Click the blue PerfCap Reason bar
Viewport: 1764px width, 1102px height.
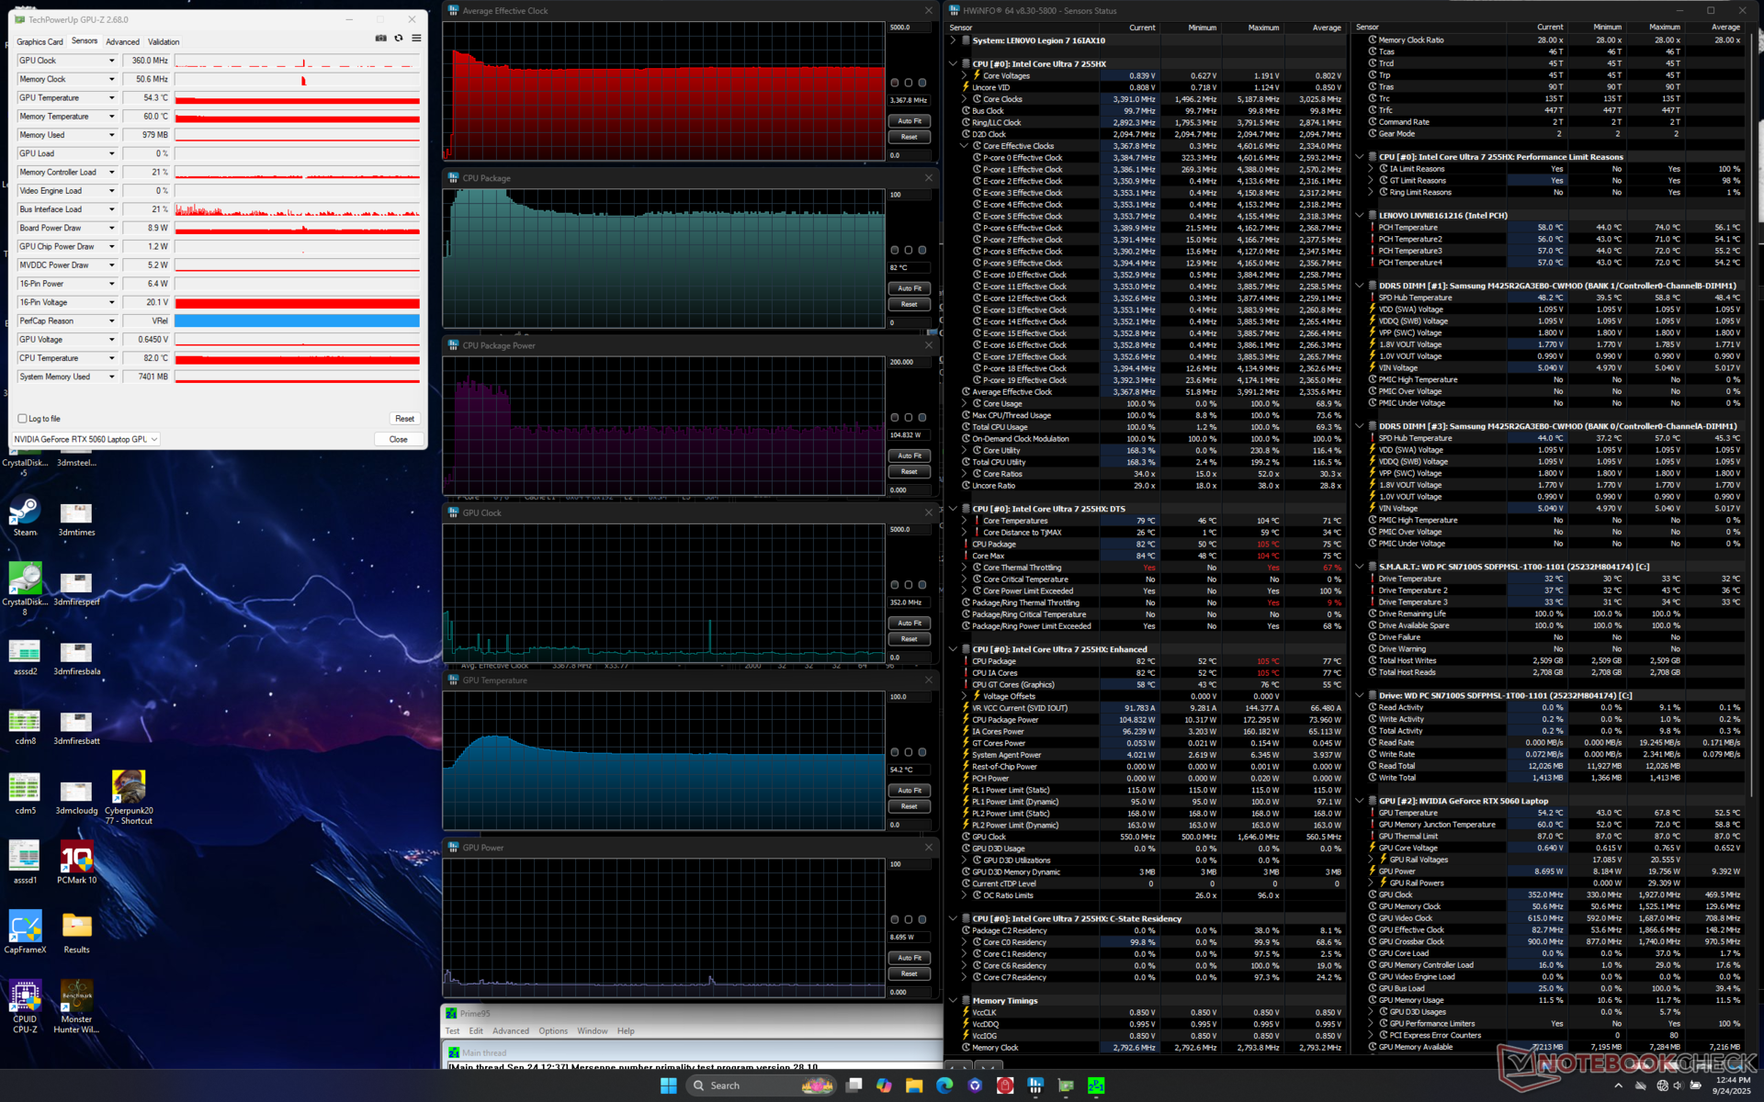297,321
